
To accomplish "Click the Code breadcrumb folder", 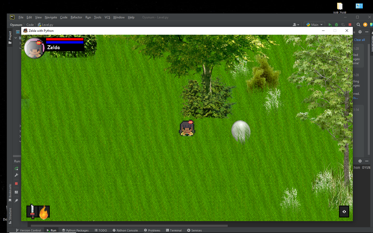I will [30, 25].
